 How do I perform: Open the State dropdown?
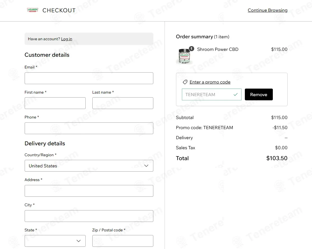pyautogui.click(x=55, y=241)
